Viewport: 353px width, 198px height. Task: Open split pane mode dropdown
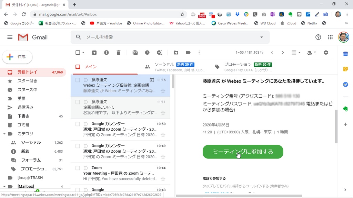[x=296, y=53]
